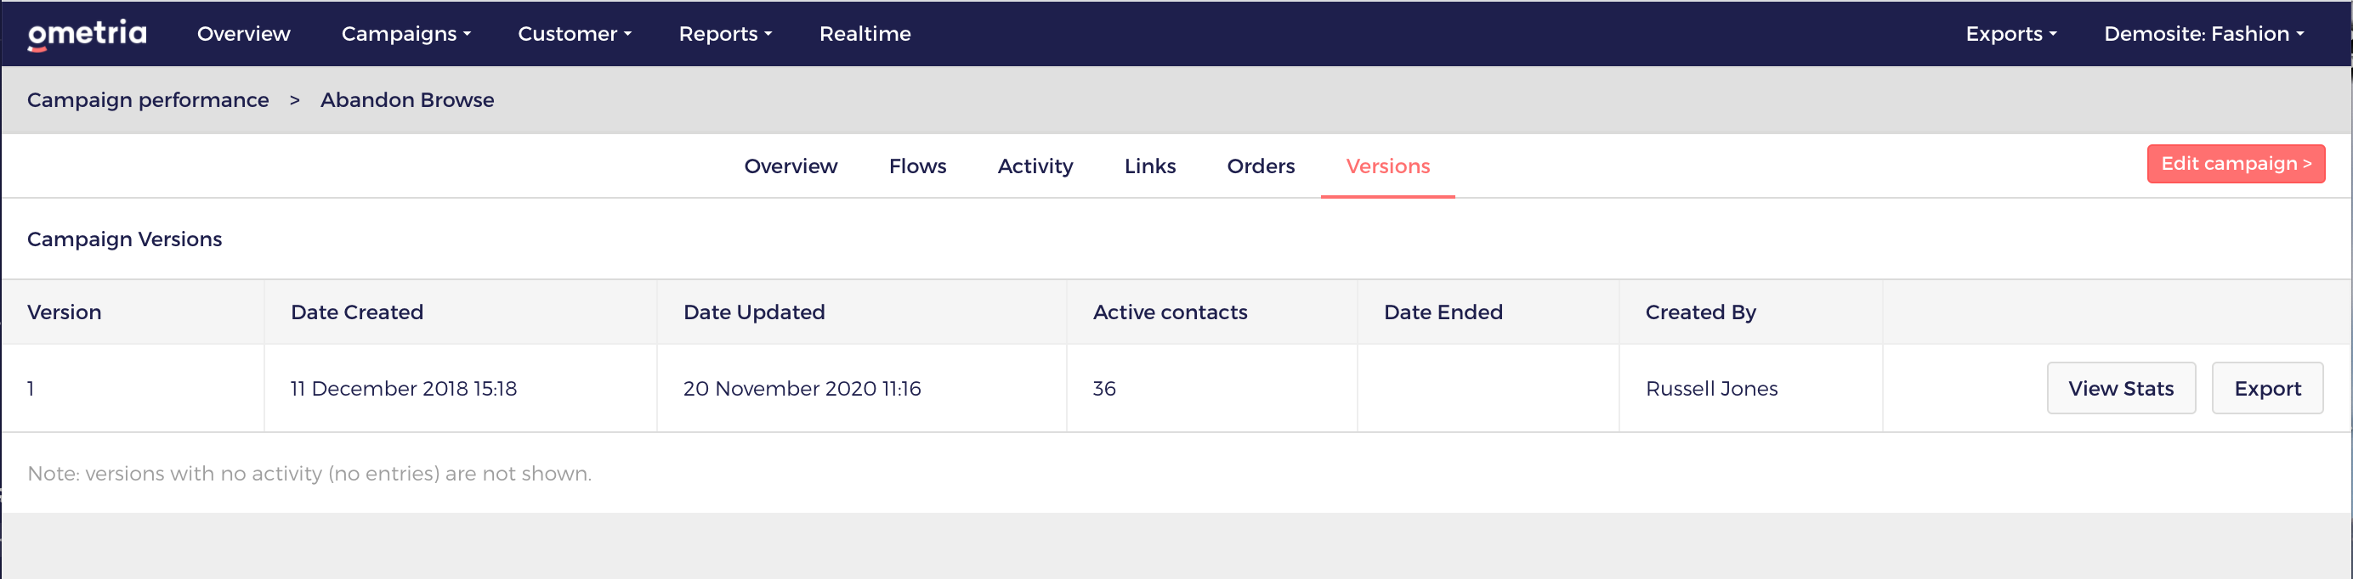Open Demosite: Fashion account dropdown
2353x579 pixels.
(x=2203, y=34)
